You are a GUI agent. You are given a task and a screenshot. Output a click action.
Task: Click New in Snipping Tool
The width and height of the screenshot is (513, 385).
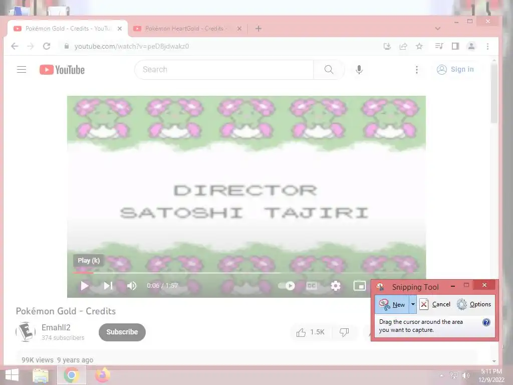point(392,304)
